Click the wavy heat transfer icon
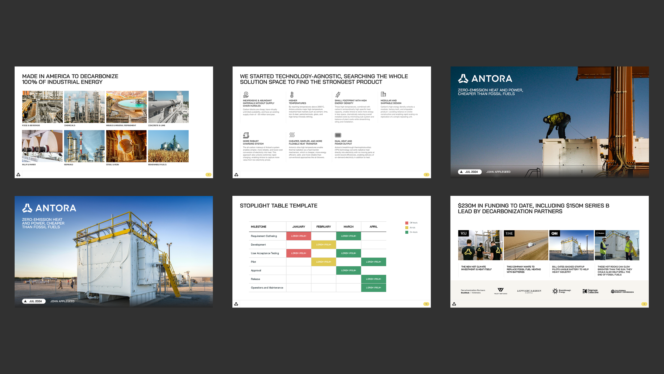This screenshot has width=664, height=374. (292, 135)
